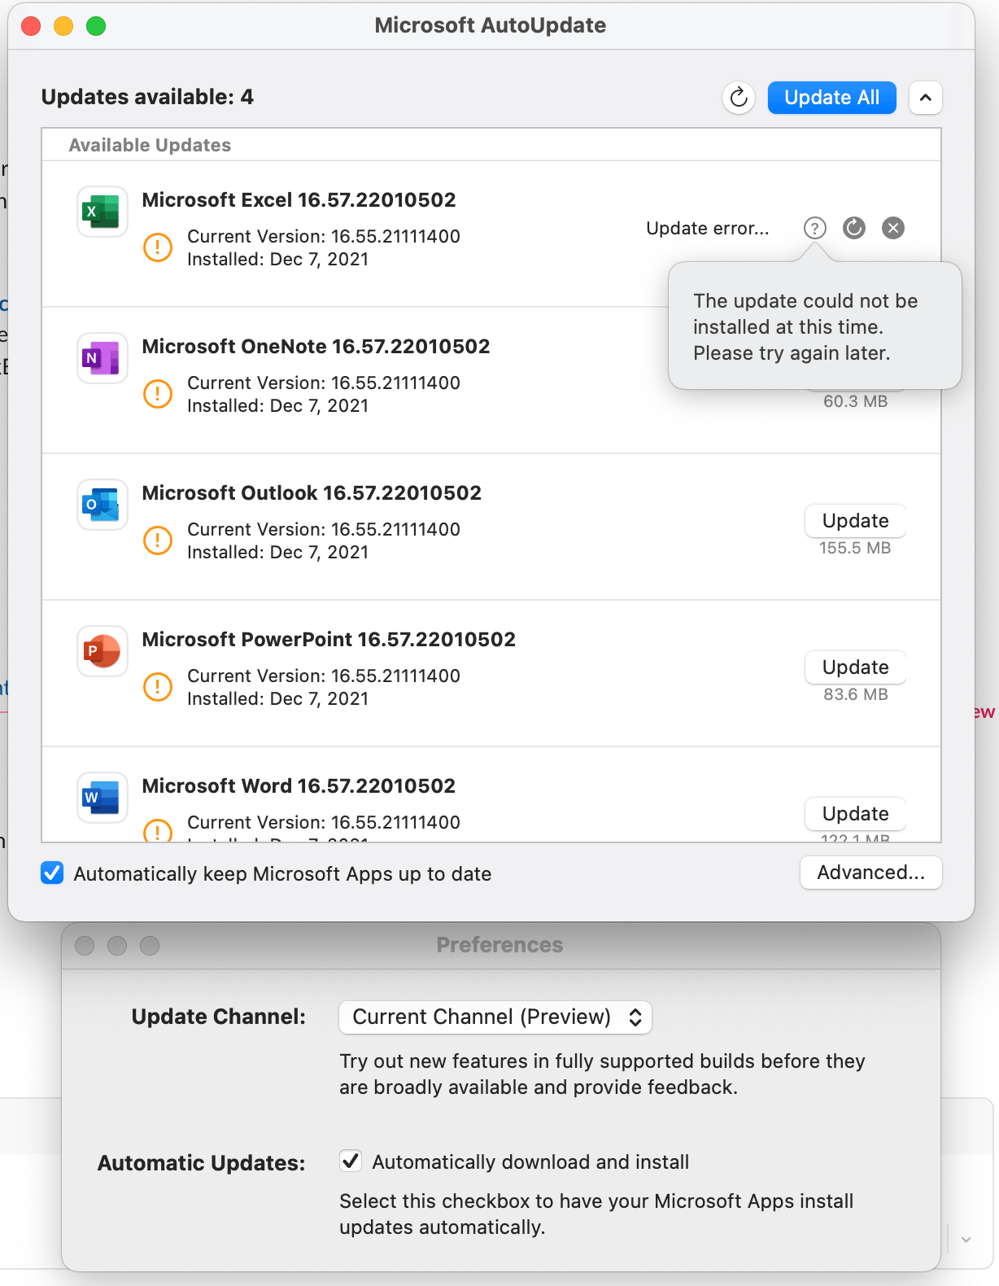The height and width of the screenshot is (1286, 999).
Task: Click the Microsoft Excel app icon
Action: [103, 212]
